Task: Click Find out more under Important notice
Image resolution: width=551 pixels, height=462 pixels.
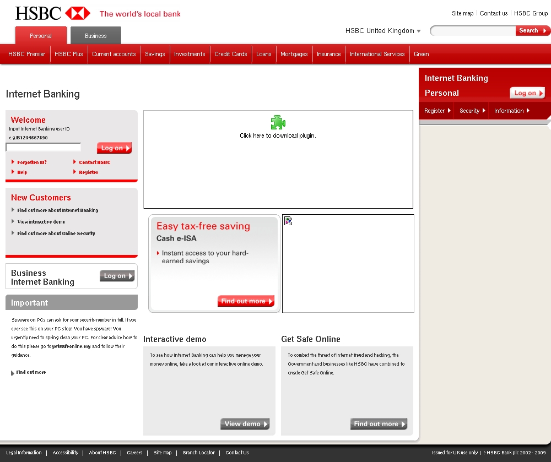Action: [x=31, y=372]
